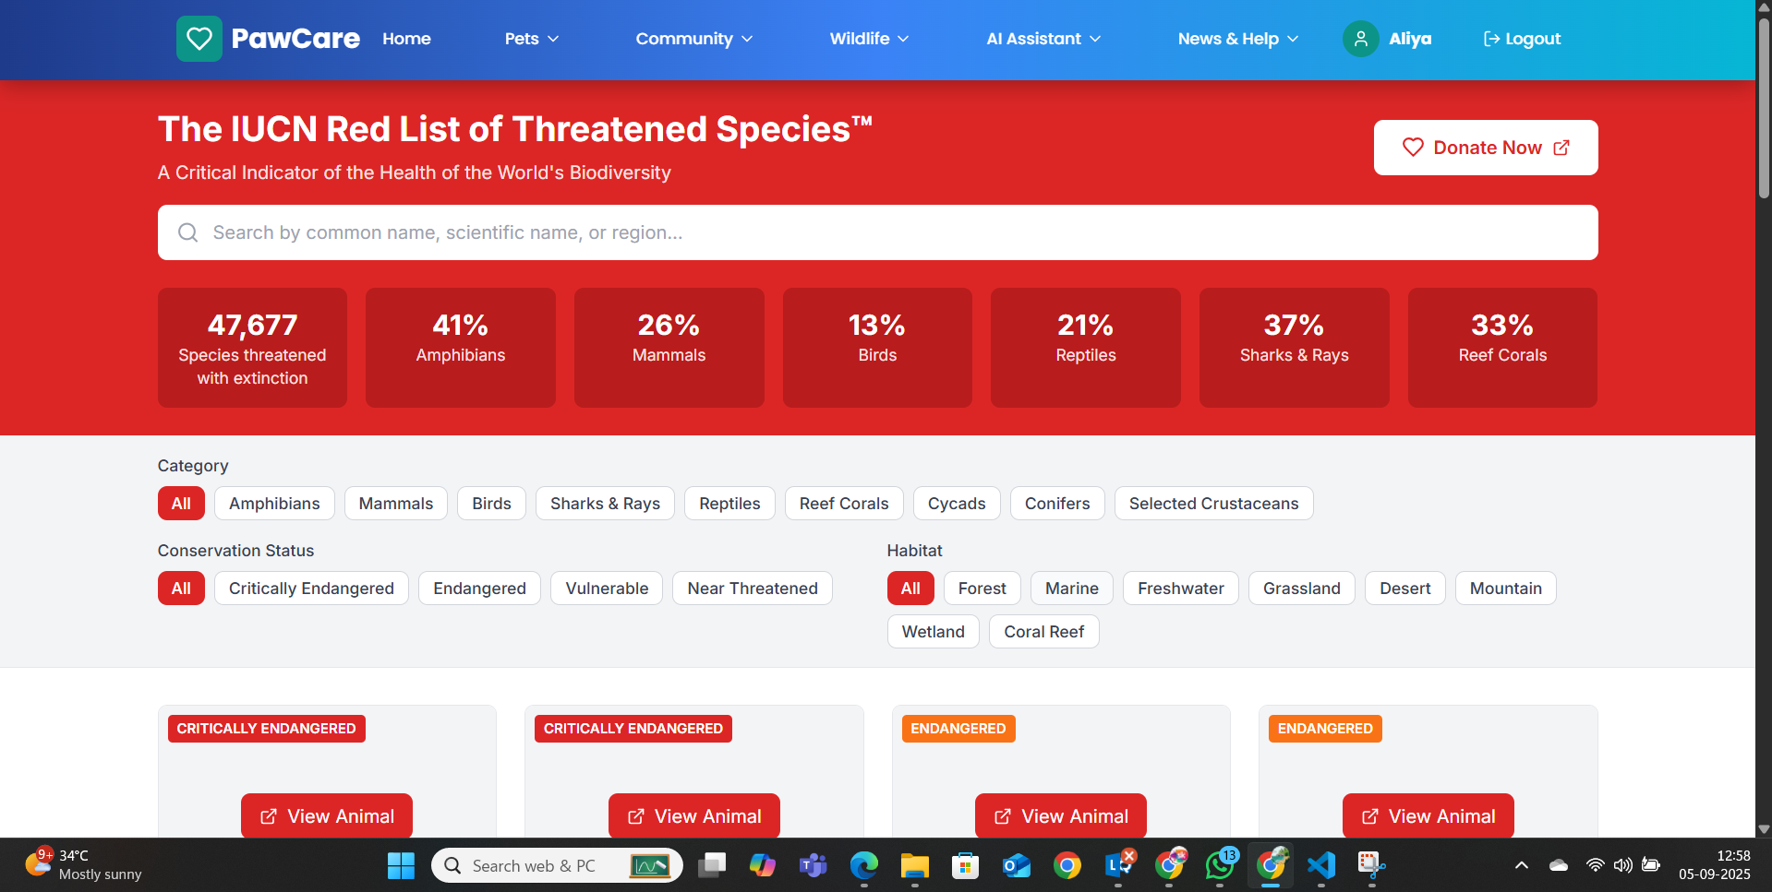Select Selected Crustaceans category filter
The image size is (1772, 892).
pos(1213,504)
